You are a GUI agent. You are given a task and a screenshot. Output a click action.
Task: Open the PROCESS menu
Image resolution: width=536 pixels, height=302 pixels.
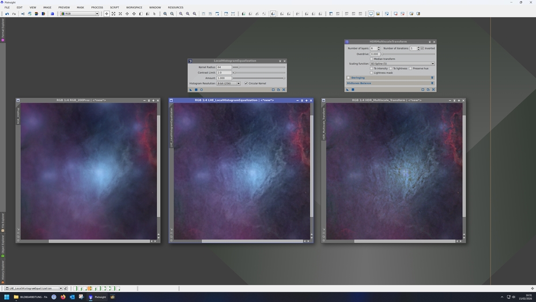97,7
